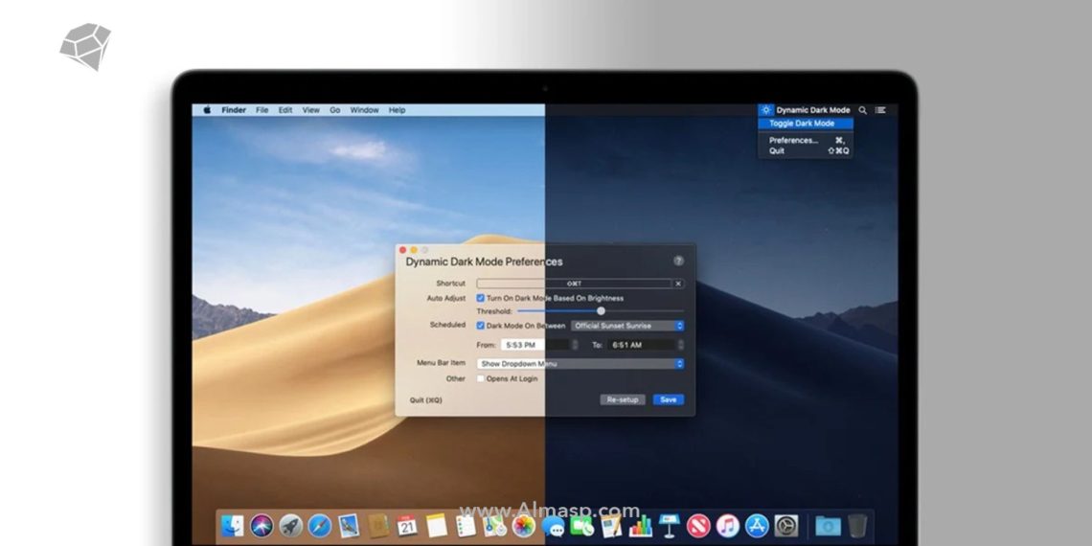This screenshot has width=1092, height=546.
Task: Open Maps icon in dock
Action: (494, 526)
